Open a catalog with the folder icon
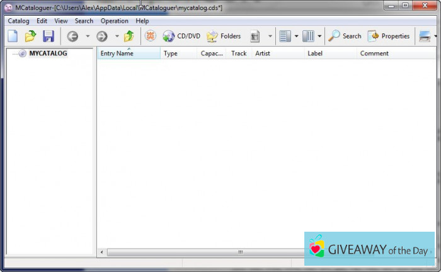Viewport: 441px width, 272px height. (30, 37)
